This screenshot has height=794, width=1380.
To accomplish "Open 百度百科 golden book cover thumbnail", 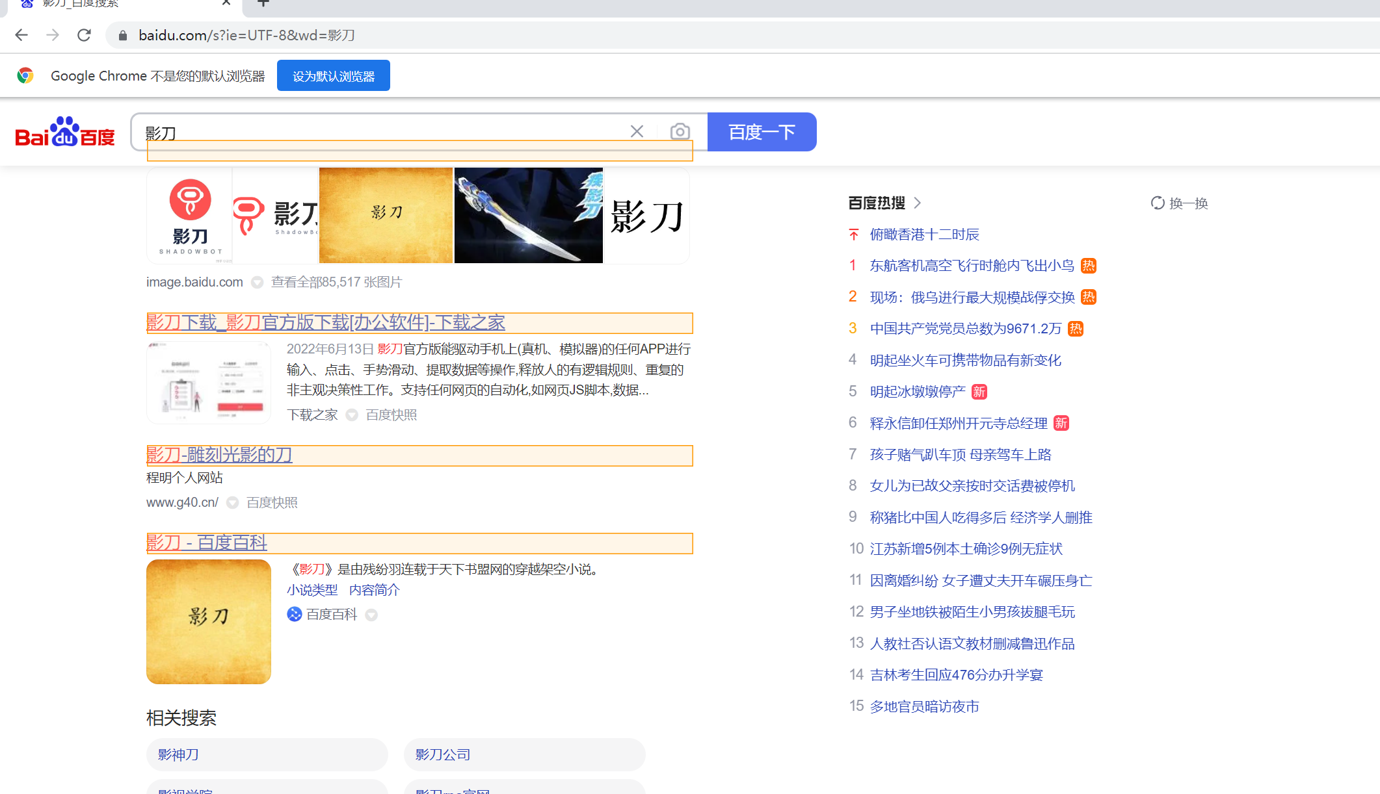I will [x=209, y=622].
